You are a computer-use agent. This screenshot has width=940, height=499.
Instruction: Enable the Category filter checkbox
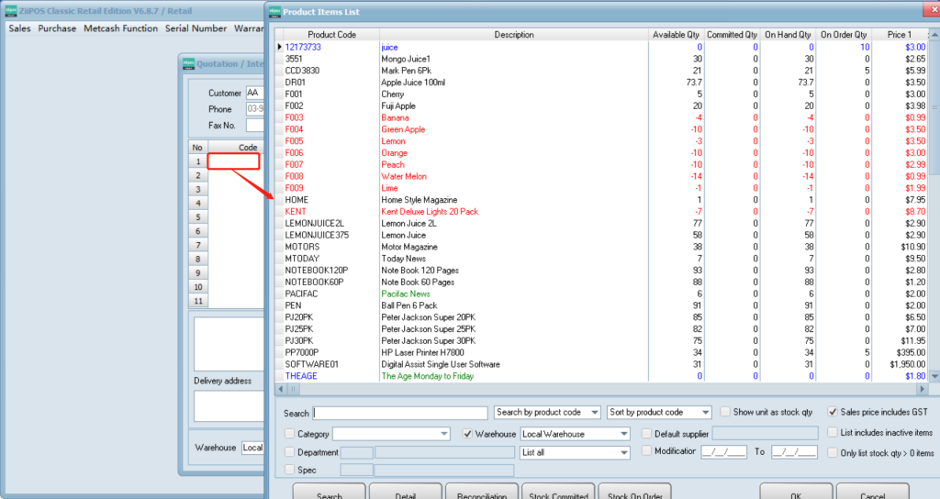click(290, 434)
